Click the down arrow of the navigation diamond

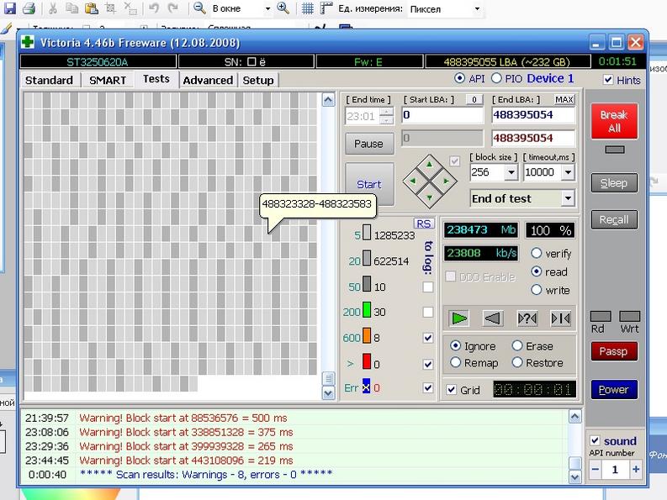(429, 197)
